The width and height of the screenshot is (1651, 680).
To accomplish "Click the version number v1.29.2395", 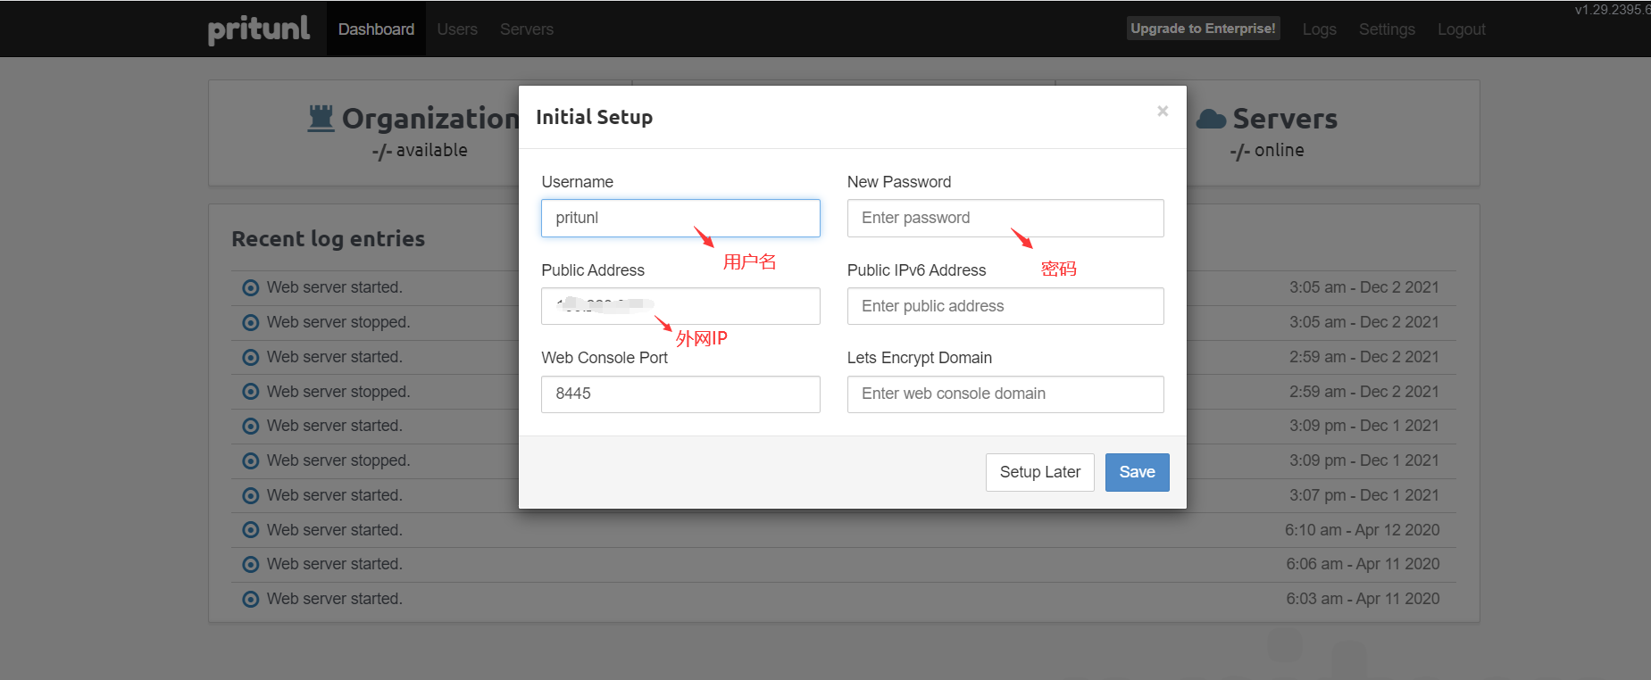I will (x=1612, y=9).
